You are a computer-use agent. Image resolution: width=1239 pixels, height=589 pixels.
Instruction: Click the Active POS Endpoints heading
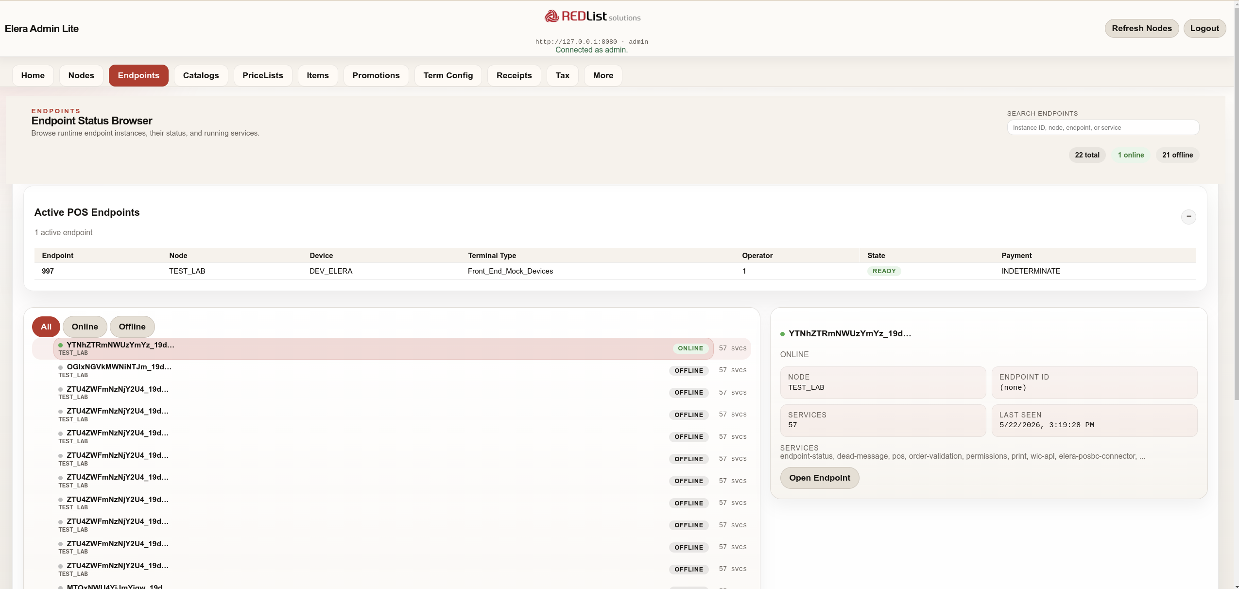pyautogui.click(x=87, y=212)
